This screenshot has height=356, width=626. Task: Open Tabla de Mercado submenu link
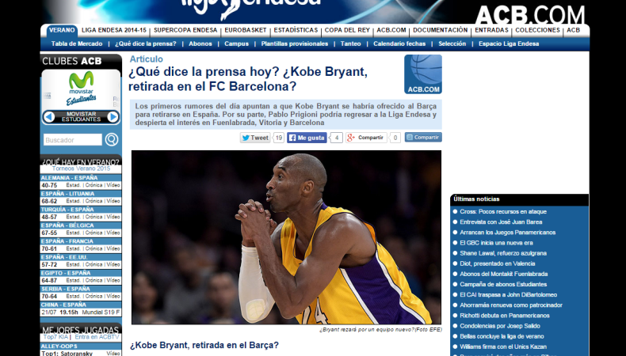click(77, 44)
